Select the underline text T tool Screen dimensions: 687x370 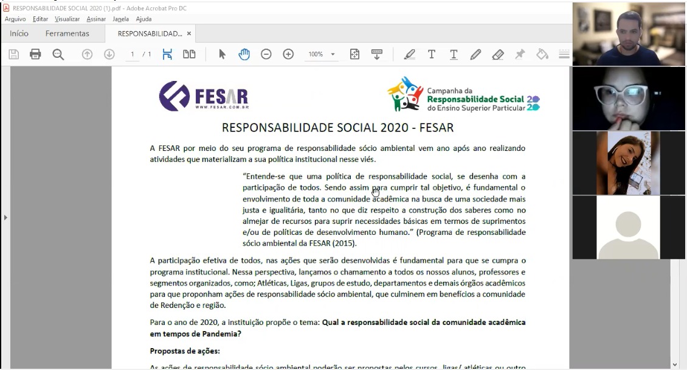pyautogui.click(x=454, y=54)
